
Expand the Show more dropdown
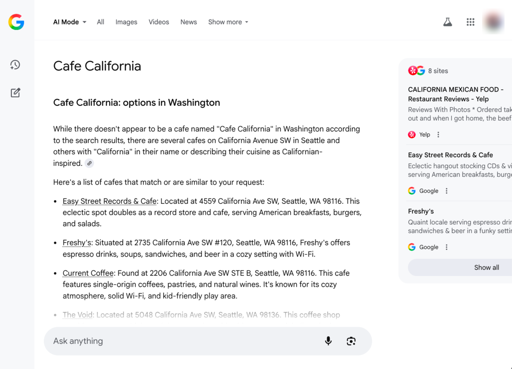[x=228, y=22]
